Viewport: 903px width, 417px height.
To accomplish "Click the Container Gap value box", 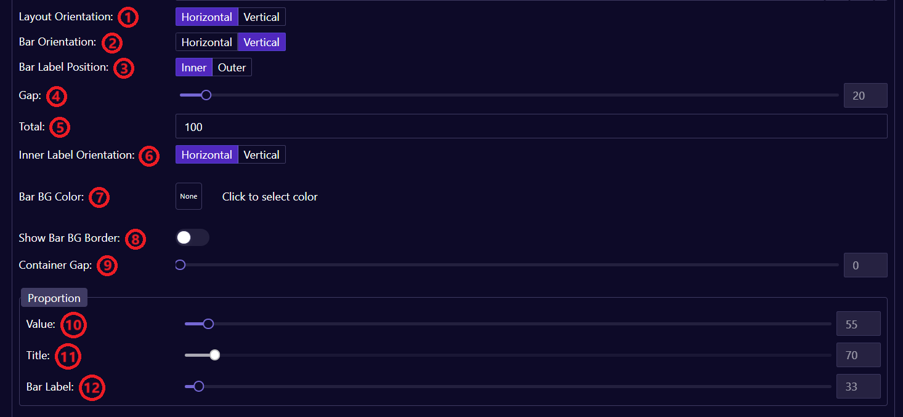I will pos(865,266).
